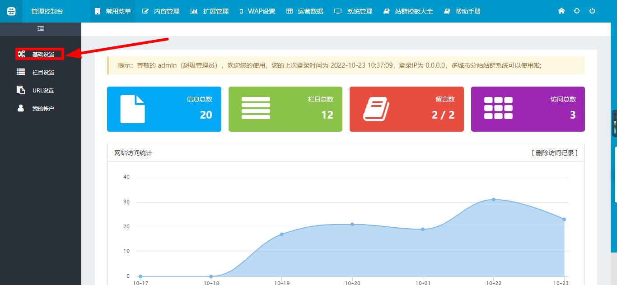Click the refresh icon in top bar
Screen dimensions: 617x285
tap(577, 11)
